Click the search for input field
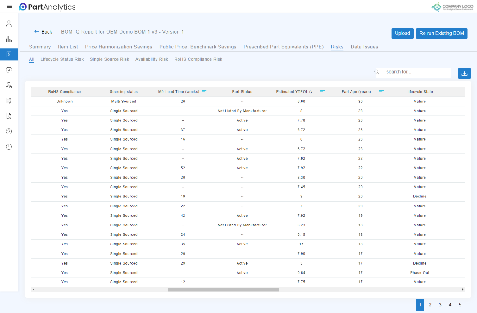 point(413,72)
